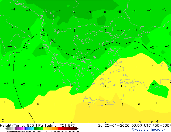The image size is (171, 132).
Task: Click the dark right arrow end of legend
Action: pyautogui.click(x=78, y=128)
